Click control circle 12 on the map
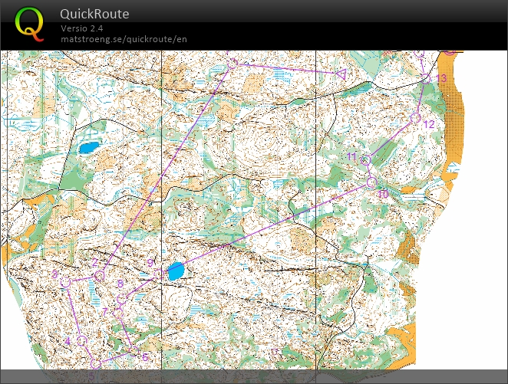Viewport: 508px width, 384px height. click(x=415, y=118)
